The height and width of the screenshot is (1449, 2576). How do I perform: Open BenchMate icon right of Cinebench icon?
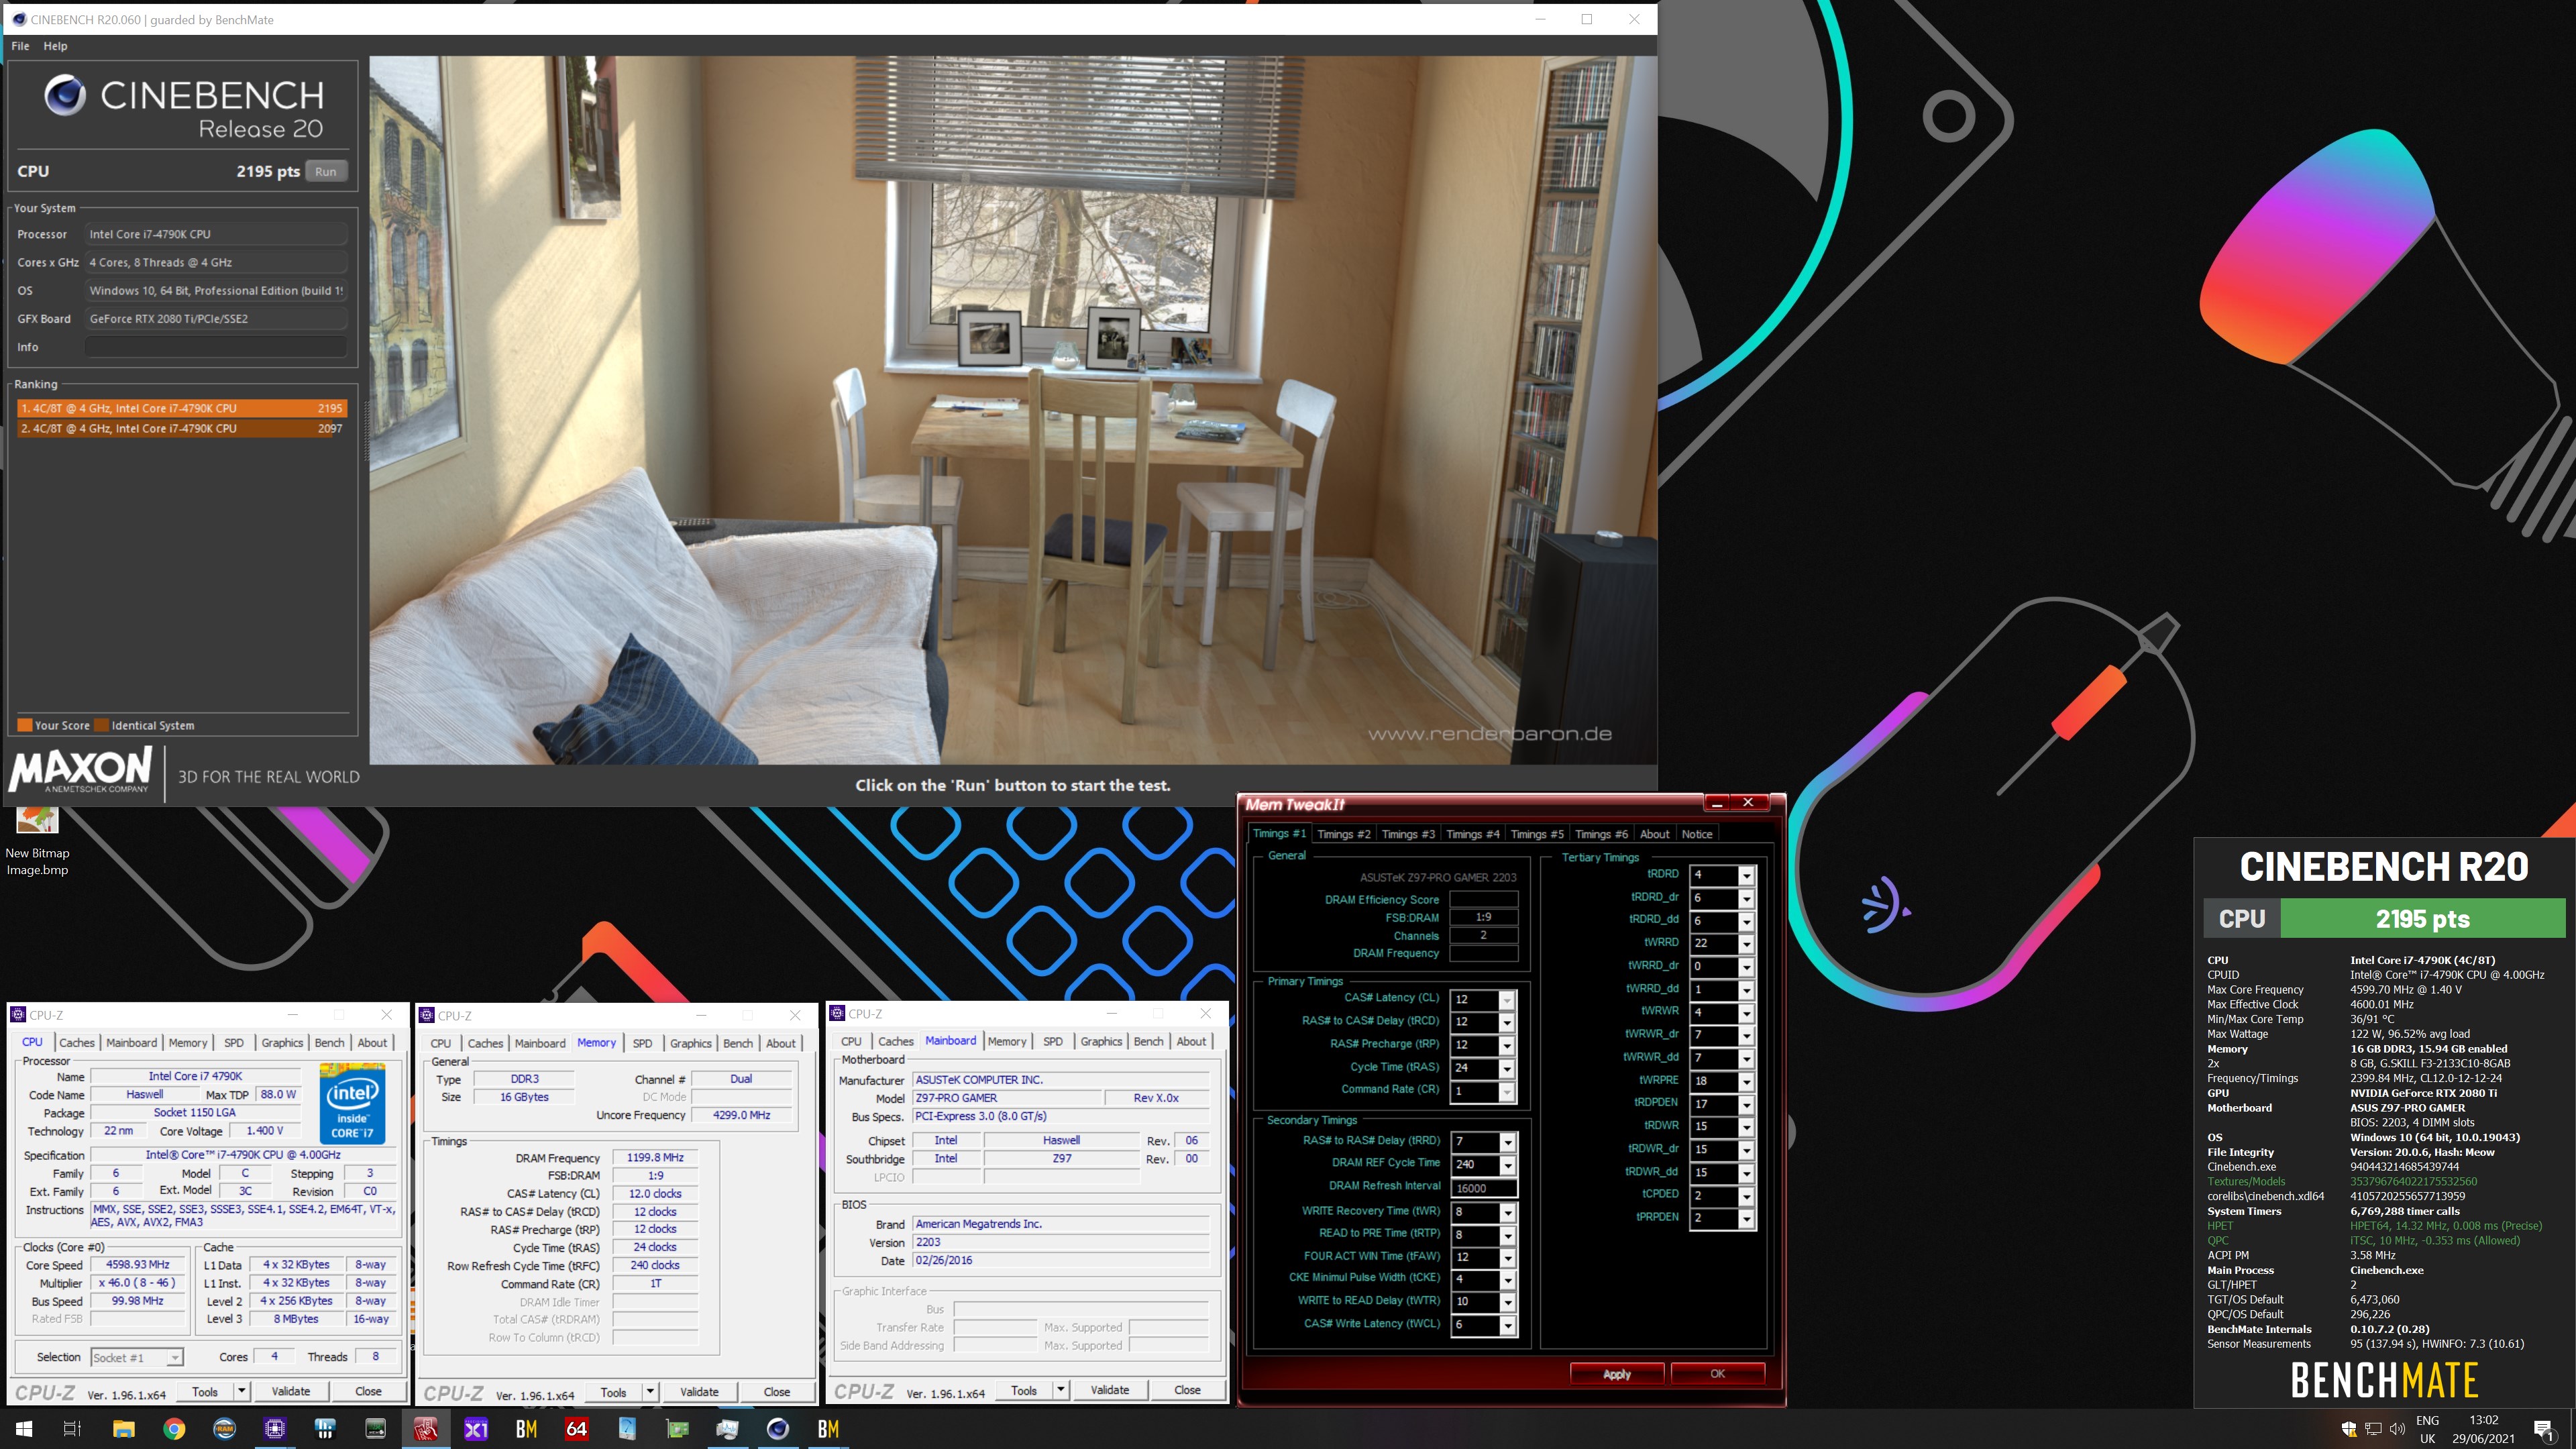pyautogui.click(x=828, y=1429)
